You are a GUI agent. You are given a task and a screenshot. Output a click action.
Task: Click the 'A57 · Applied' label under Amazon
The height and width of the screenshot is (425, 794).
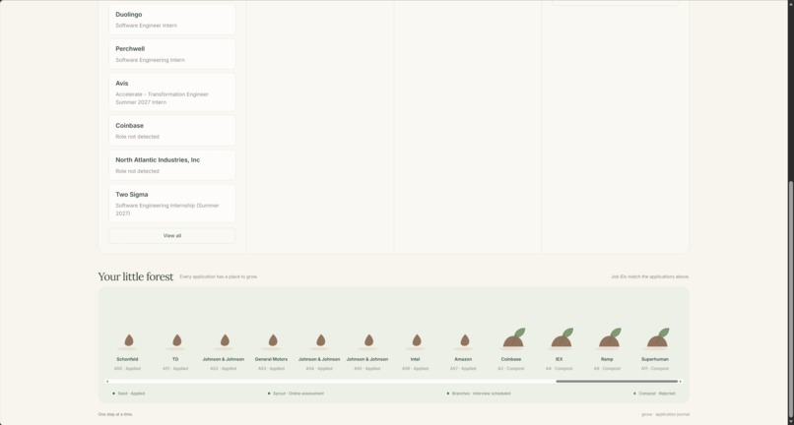tap(463, 368)
